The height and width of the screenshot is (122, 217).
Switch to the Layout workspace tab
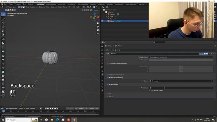40,4
